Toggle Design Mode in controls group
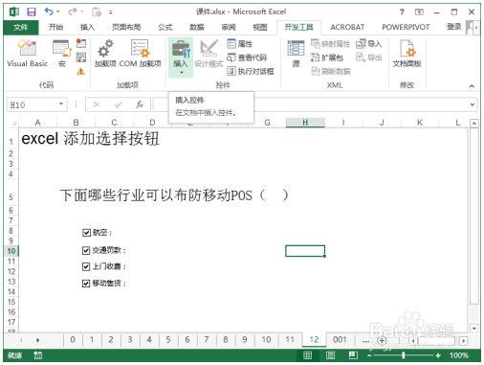 click(209, 54)
